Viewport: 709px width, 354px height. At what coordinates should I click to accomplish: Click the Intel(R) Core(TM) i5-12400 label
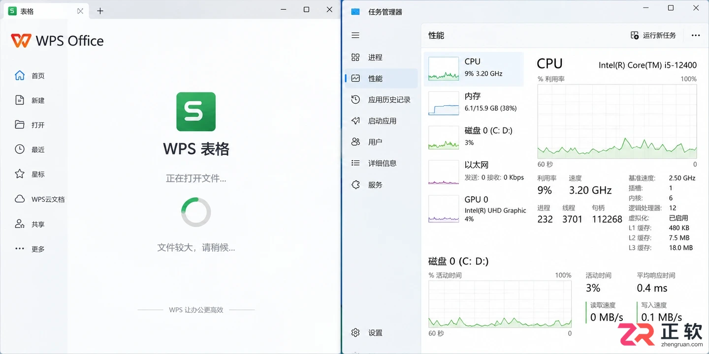pos(647,65)
